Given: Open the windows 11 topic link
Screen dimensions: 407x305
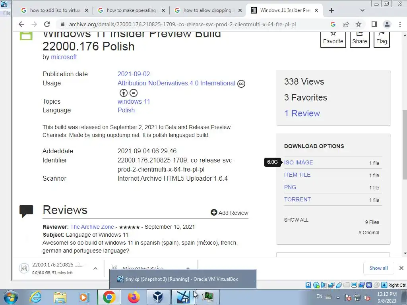Looking at the screenshot, I should point(134,101).
